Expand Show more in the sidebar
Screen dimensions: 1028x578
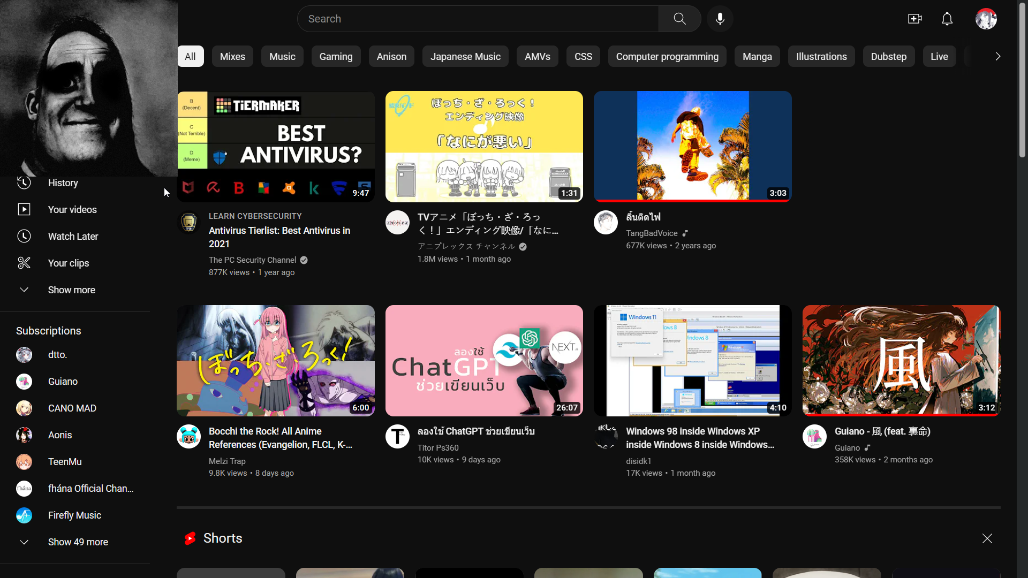[71, 290]
